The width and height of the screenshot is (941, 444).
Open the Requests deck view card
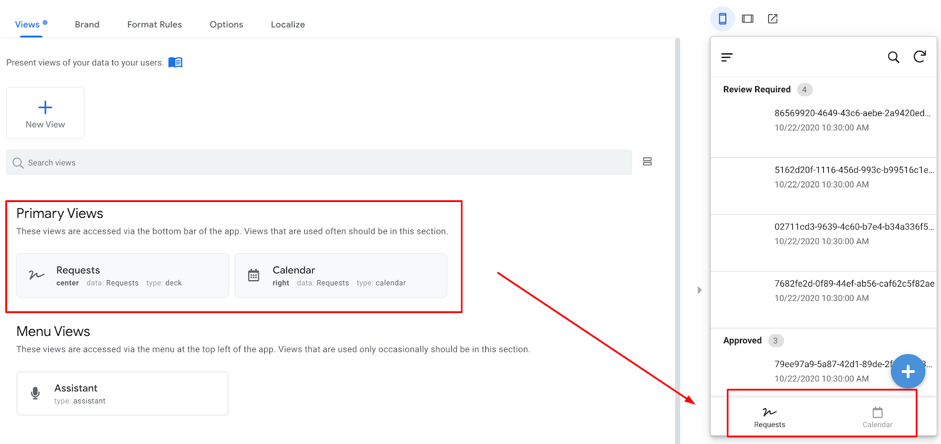click(x=122, y=275)
